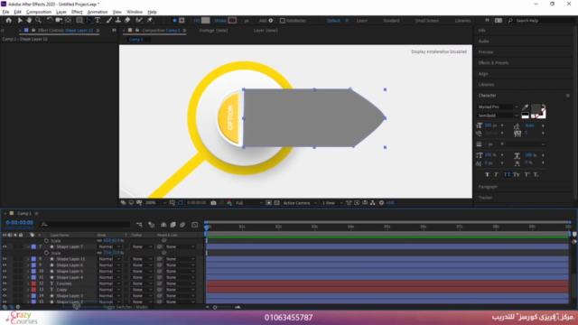The height and width of the screenshot is (325, 578).
Task: Hide Shape Layer 7 with eye icon
Action: [5, 246]
